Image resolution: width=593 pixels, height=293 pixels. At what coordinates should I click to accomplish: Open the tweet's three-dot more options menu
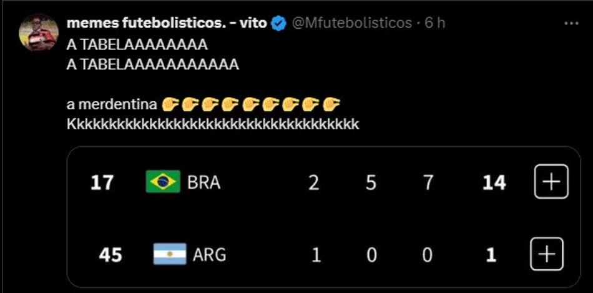click(571, 24)
